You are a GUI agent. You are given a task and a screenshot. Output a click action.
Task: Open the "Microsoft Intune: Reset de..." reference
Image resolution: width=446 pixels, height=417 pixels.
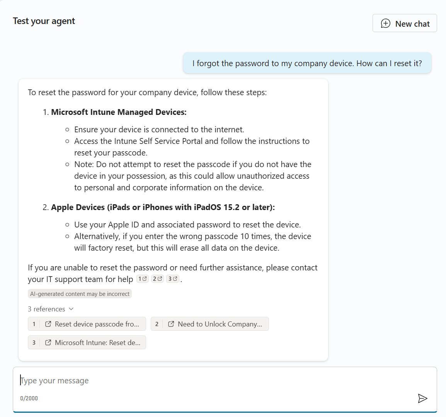97,343
